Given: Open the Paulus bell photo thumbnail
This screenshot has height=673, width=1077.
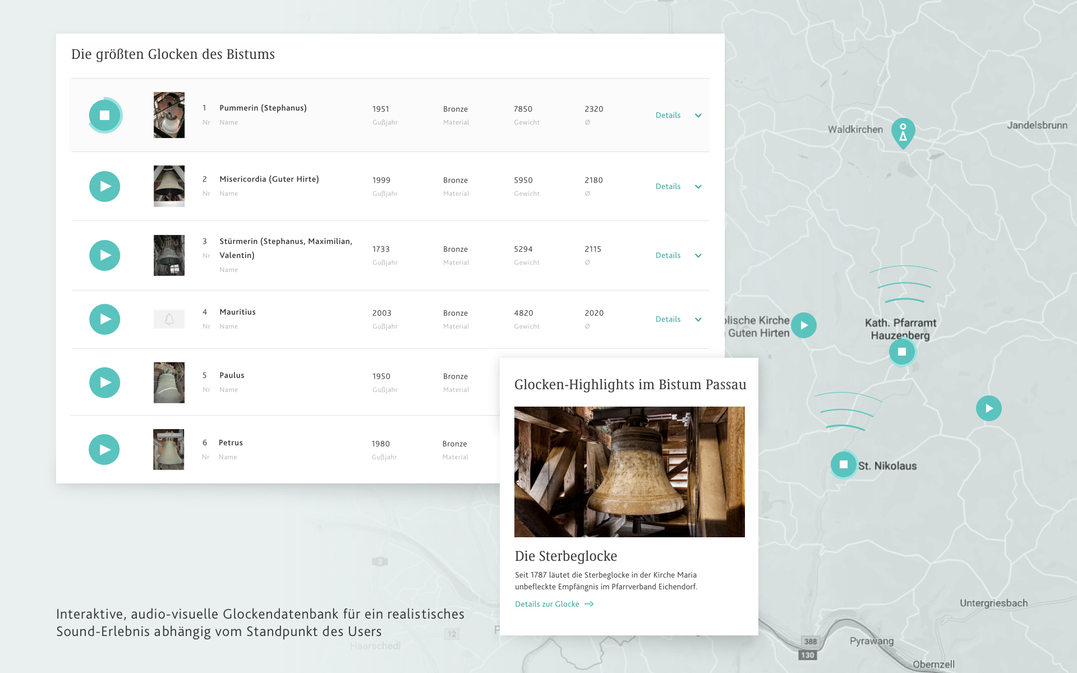Looking at the screenshot, I should (x=169, y=382).
